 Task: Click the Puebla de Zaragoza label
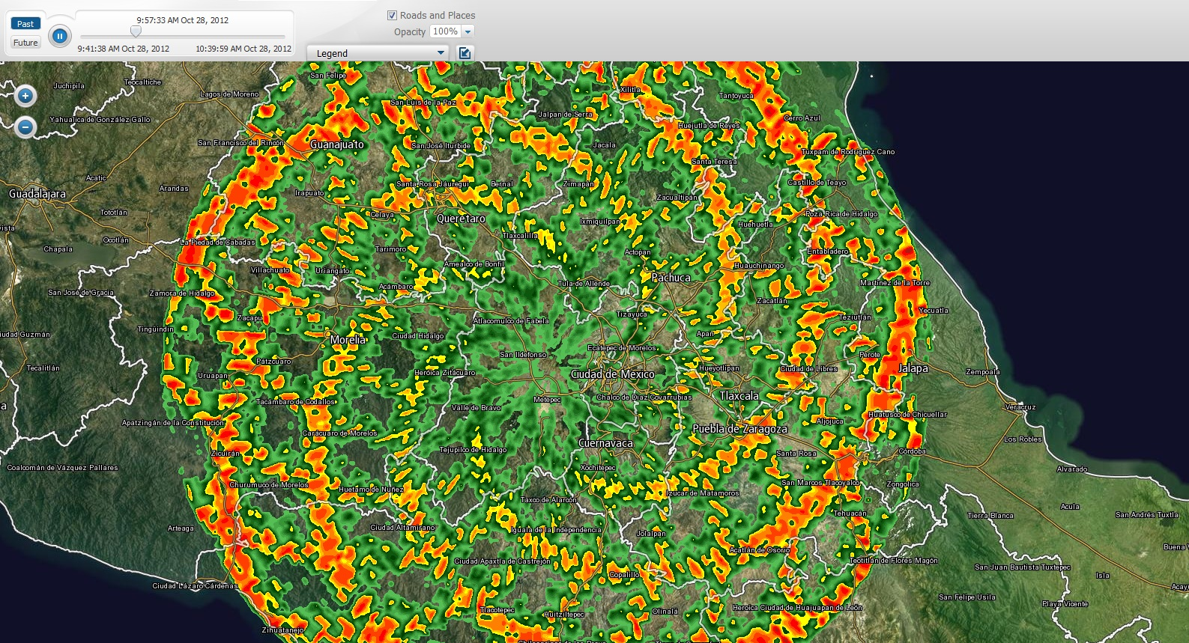739,429
